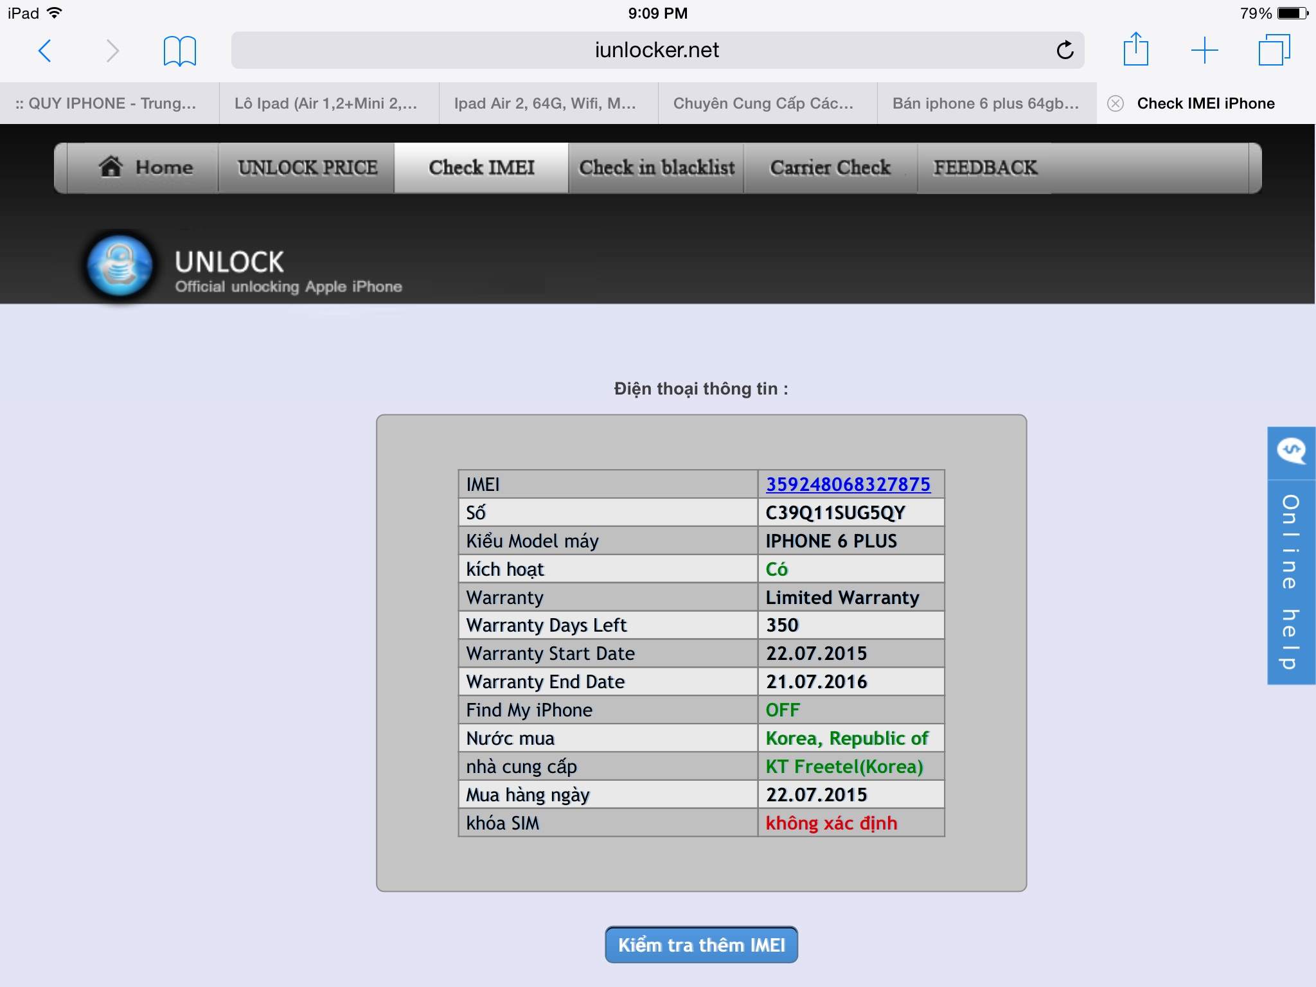This screenshot has height=987, width=1316.
Task: Click the không xác định SIM lock value
Action: [831, 823]
